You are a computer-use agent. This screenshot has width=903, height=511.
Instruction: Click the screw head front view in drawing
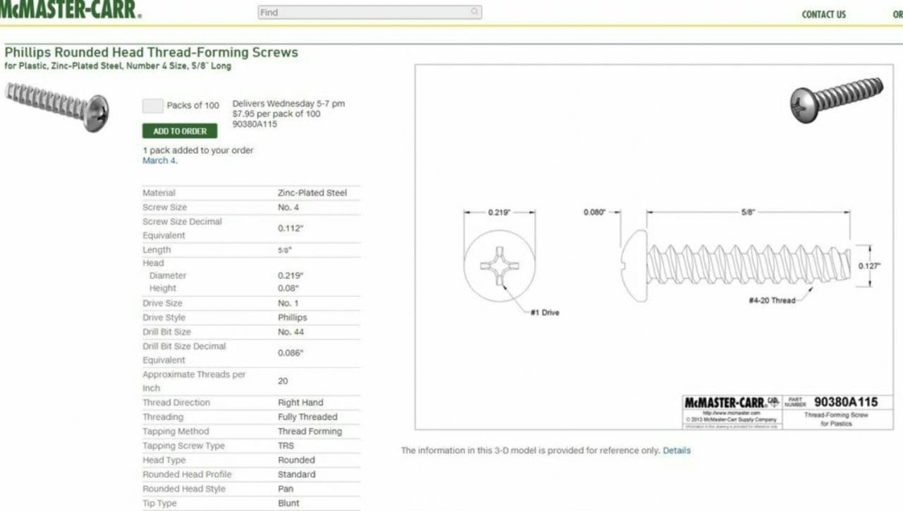(499, 267)
